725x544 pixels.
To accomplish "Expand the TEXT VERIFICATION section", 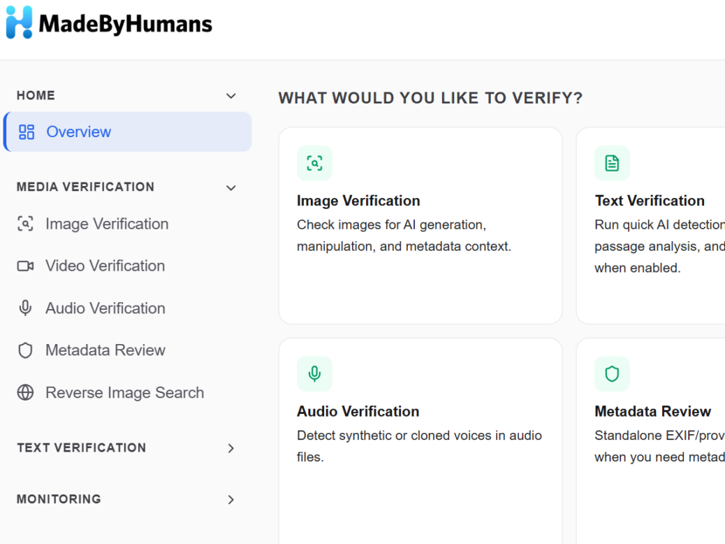I will [230, 448].
